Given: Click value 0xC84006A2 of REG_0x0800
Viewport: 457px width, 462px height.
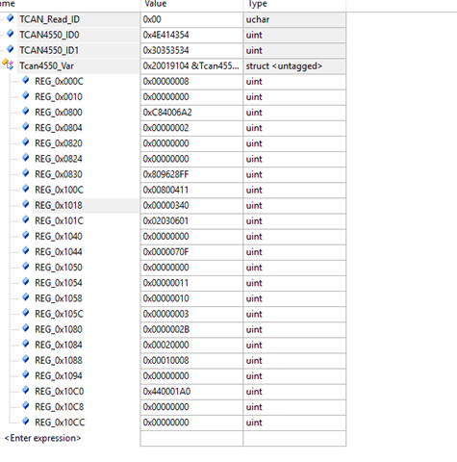Looking at the screenshot, I should tap(167, 113).
